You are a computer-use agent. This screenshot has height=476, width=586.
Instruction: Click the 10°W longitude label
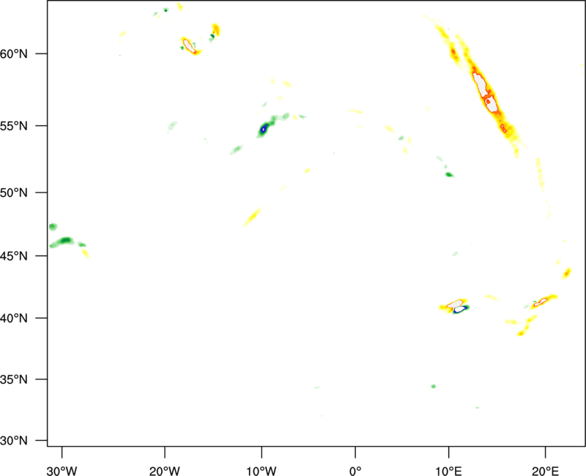tap(262, 471)
